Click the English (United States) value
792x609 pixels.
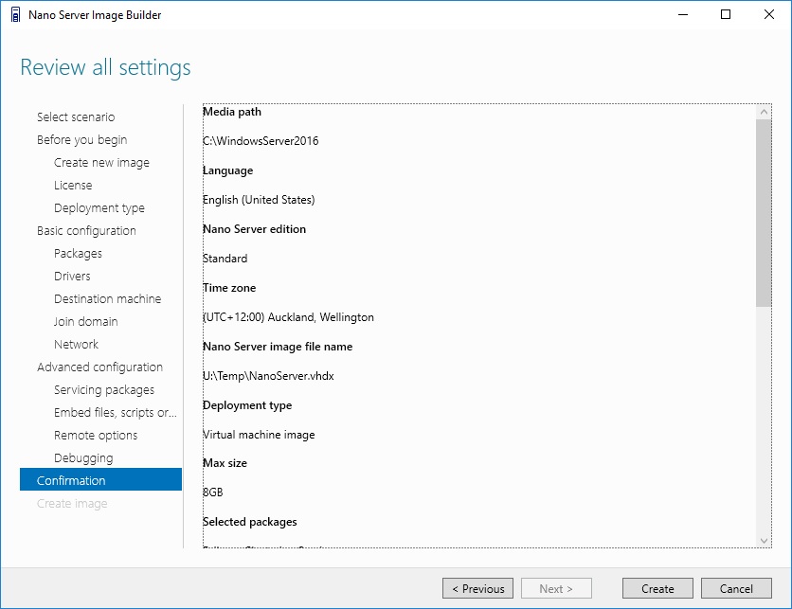click(x=259, y=200)
